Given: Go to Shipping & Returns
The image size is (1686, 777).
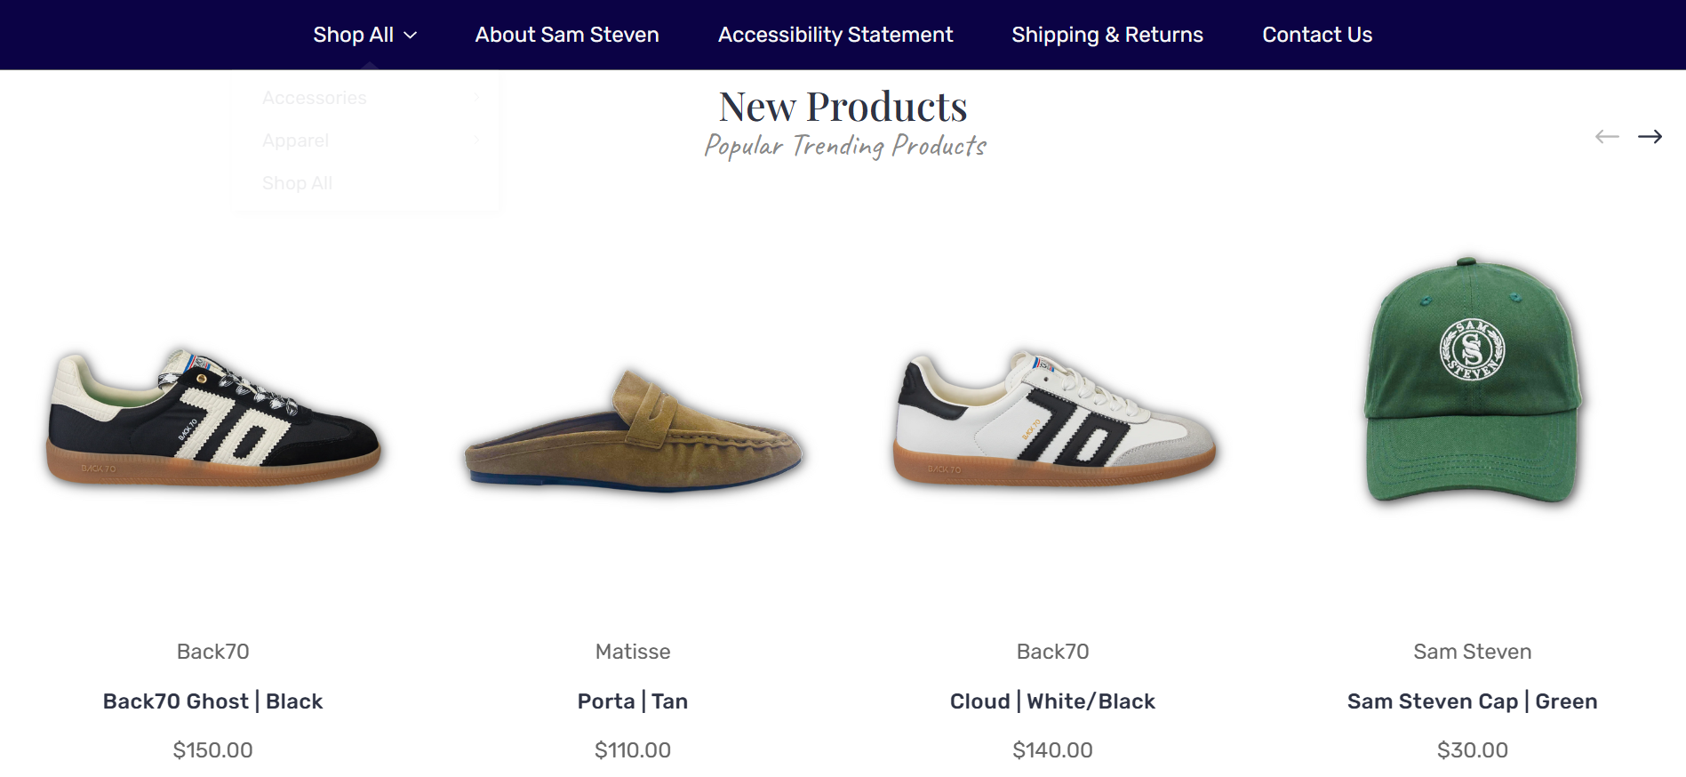Looking at the screenshot, I should click(1107, 35).
